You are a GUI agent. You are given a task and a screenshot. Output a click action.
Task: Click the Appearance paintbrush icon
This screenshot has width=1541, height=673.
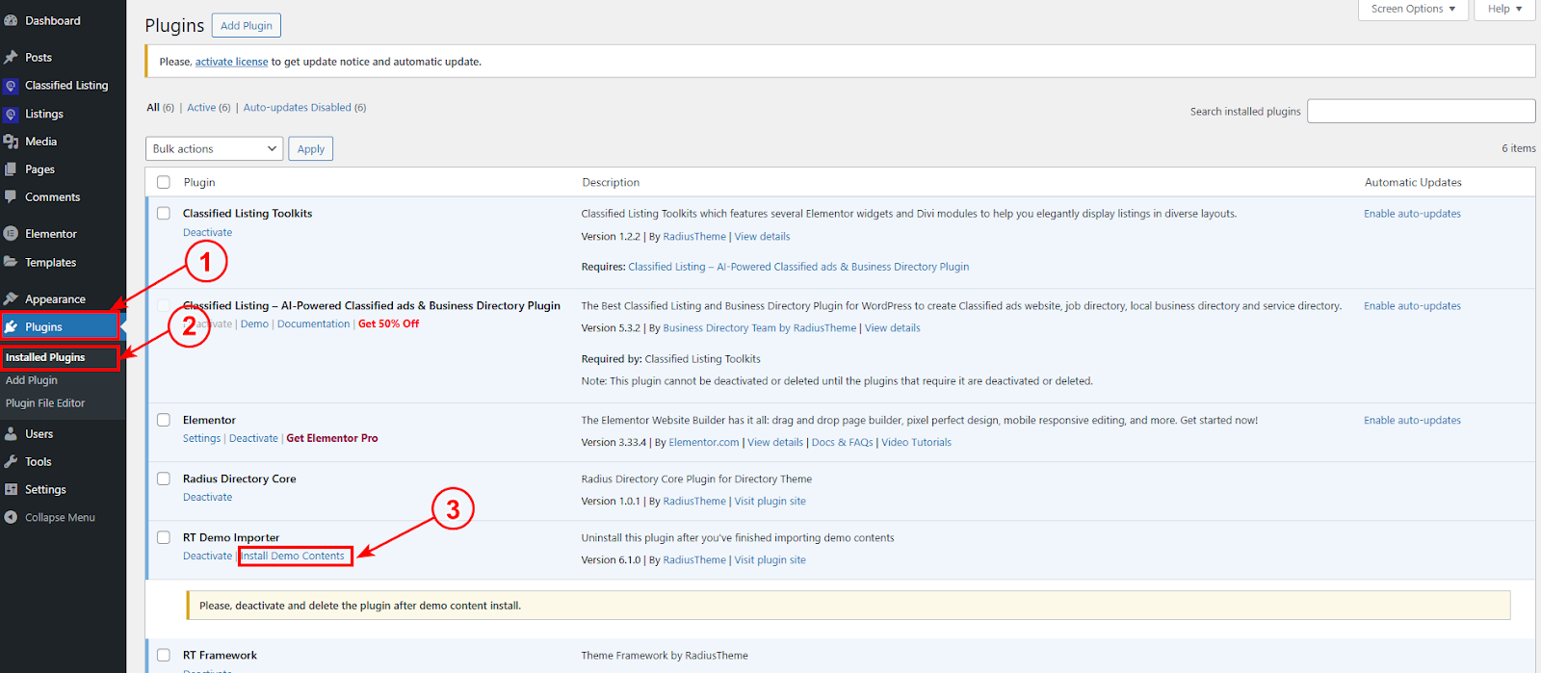[x=11, y=299]
